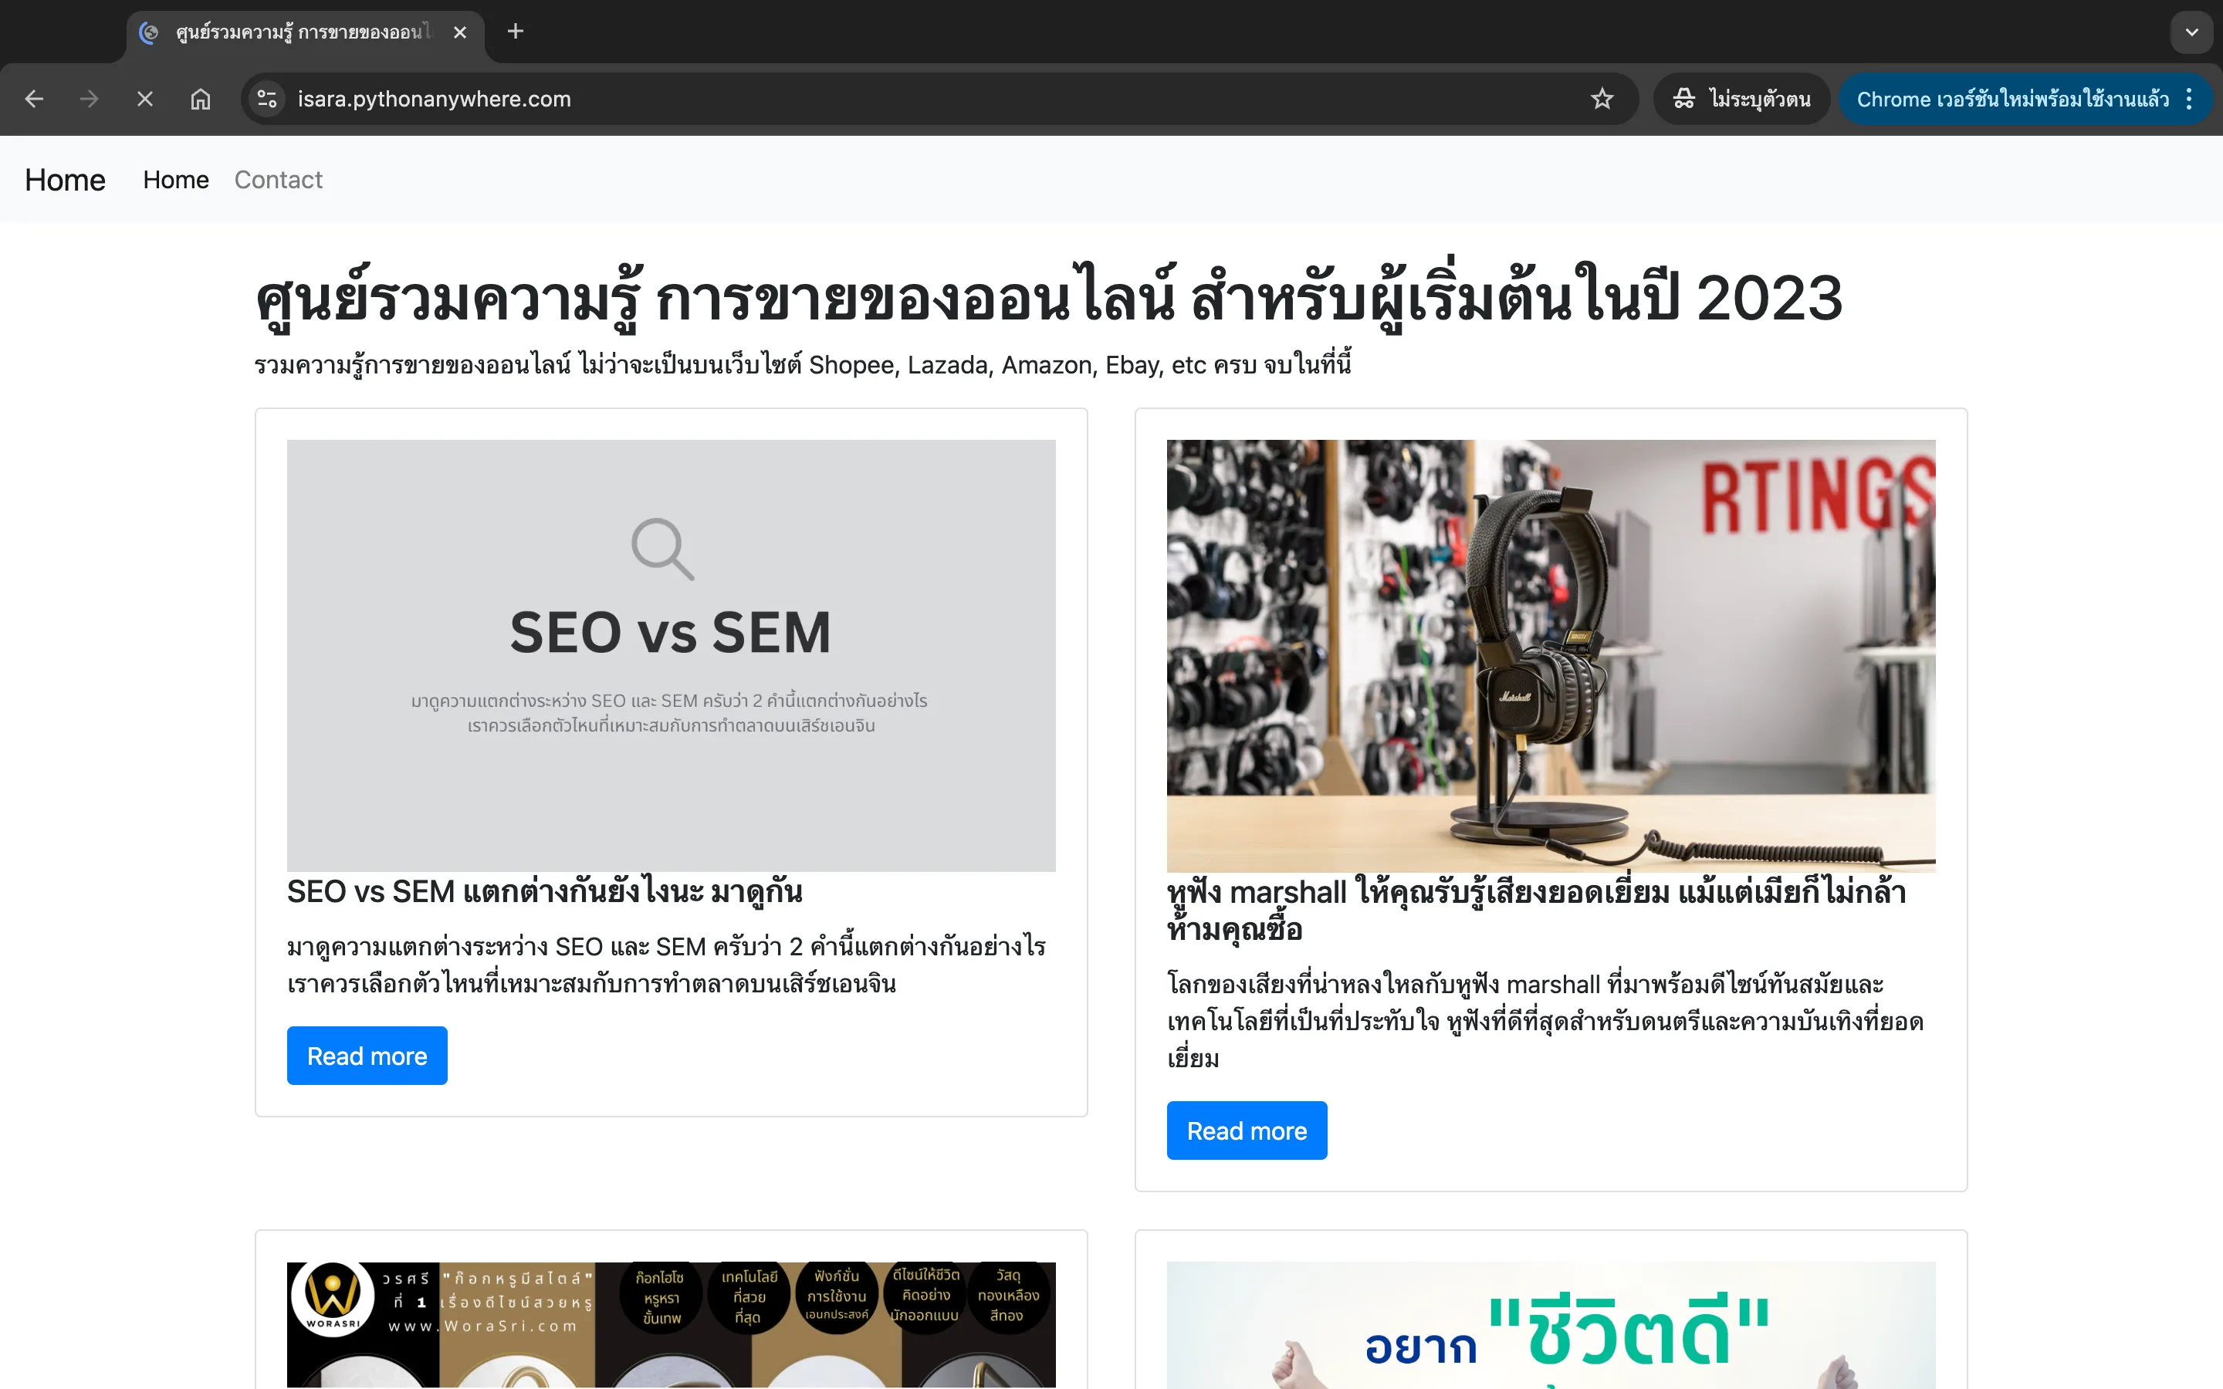View site information icon in address bar
Image resolution: width=2223 pixels, height=1389 pixels.
click(267, 100)
